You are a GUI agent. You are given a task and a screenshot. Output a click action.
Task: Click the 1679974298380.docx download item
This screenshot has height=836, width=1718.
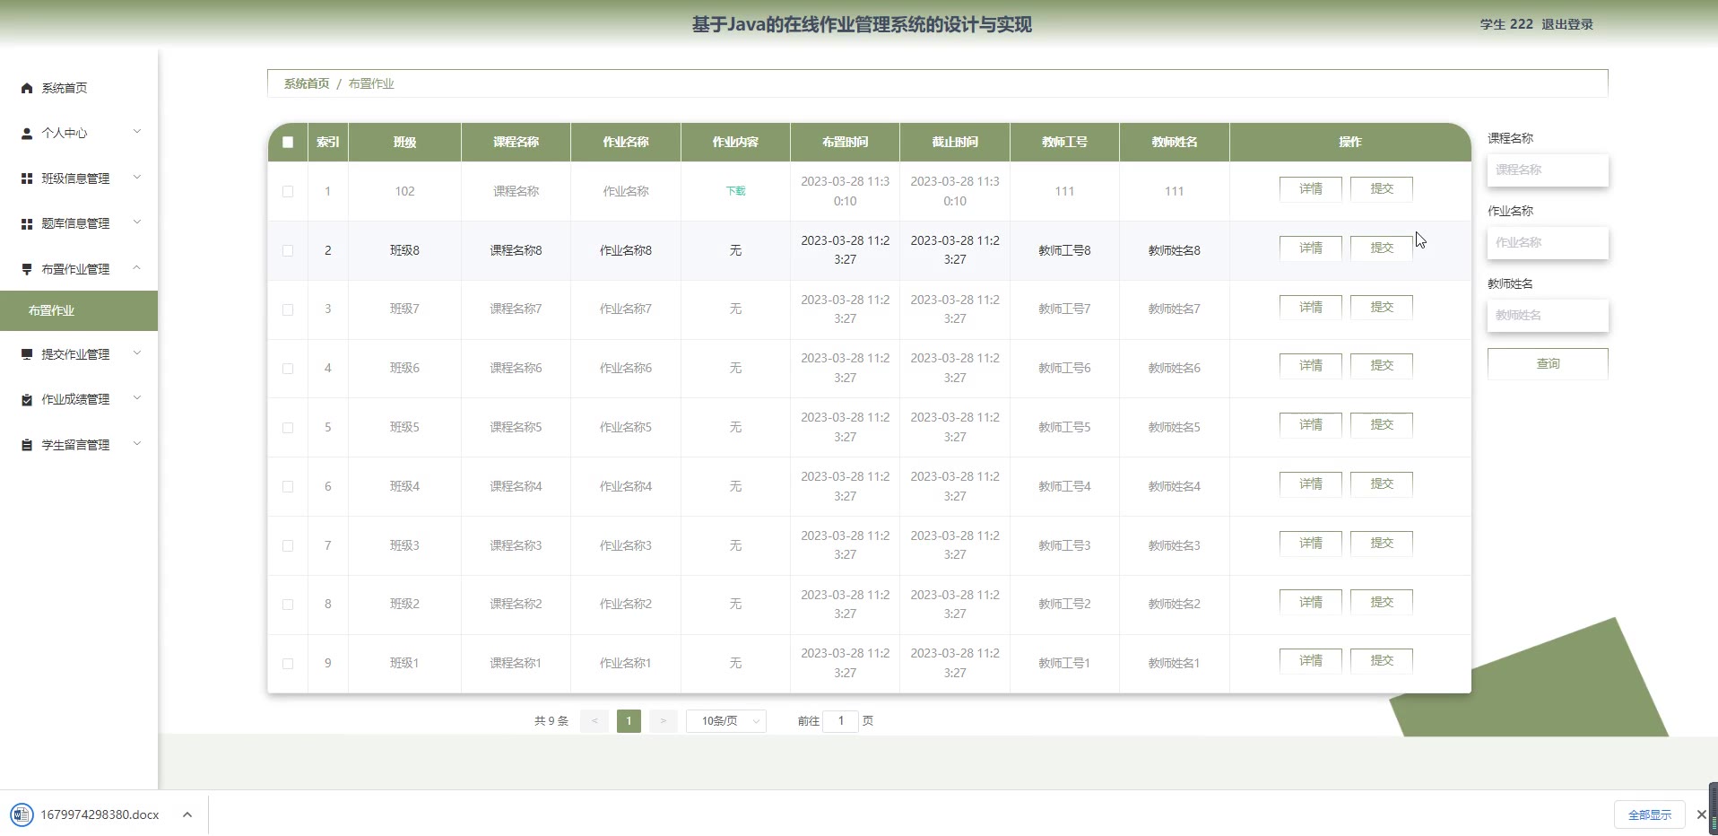pos(100,814)
